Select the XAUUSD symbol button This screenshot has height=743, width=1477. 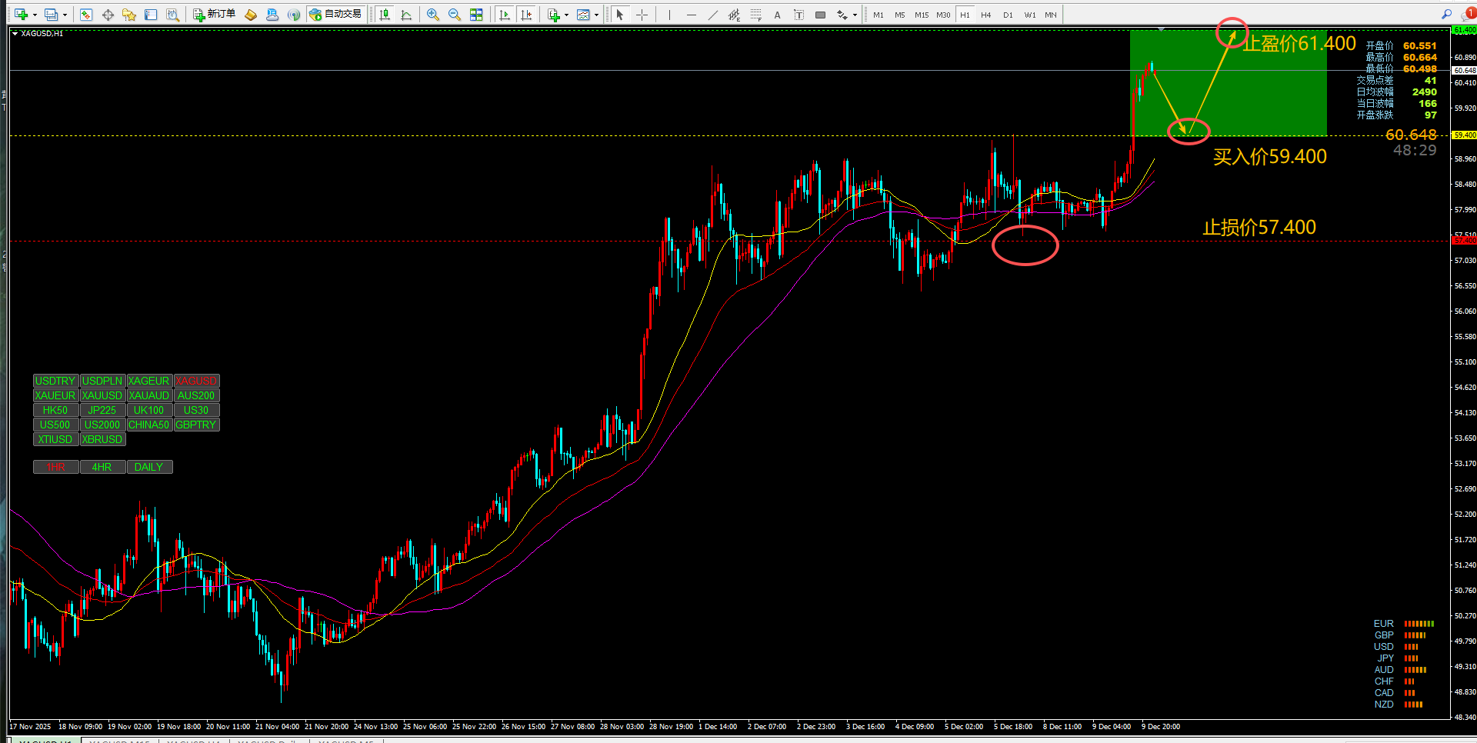tap(102, 395)
